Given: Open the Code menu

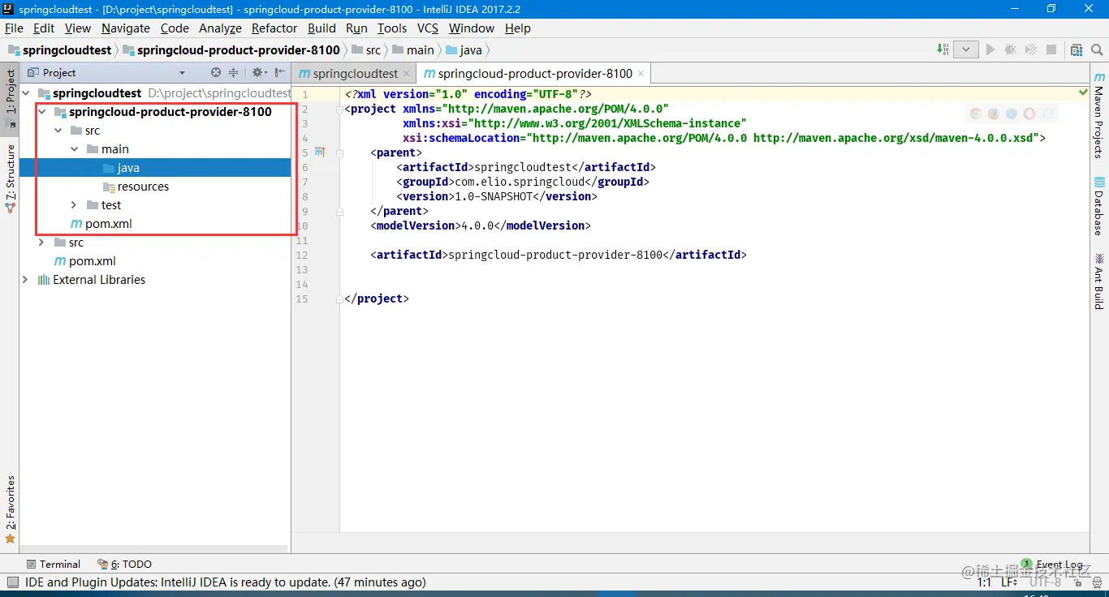Looking at the screenshot, I should click(x=175, y=28).
